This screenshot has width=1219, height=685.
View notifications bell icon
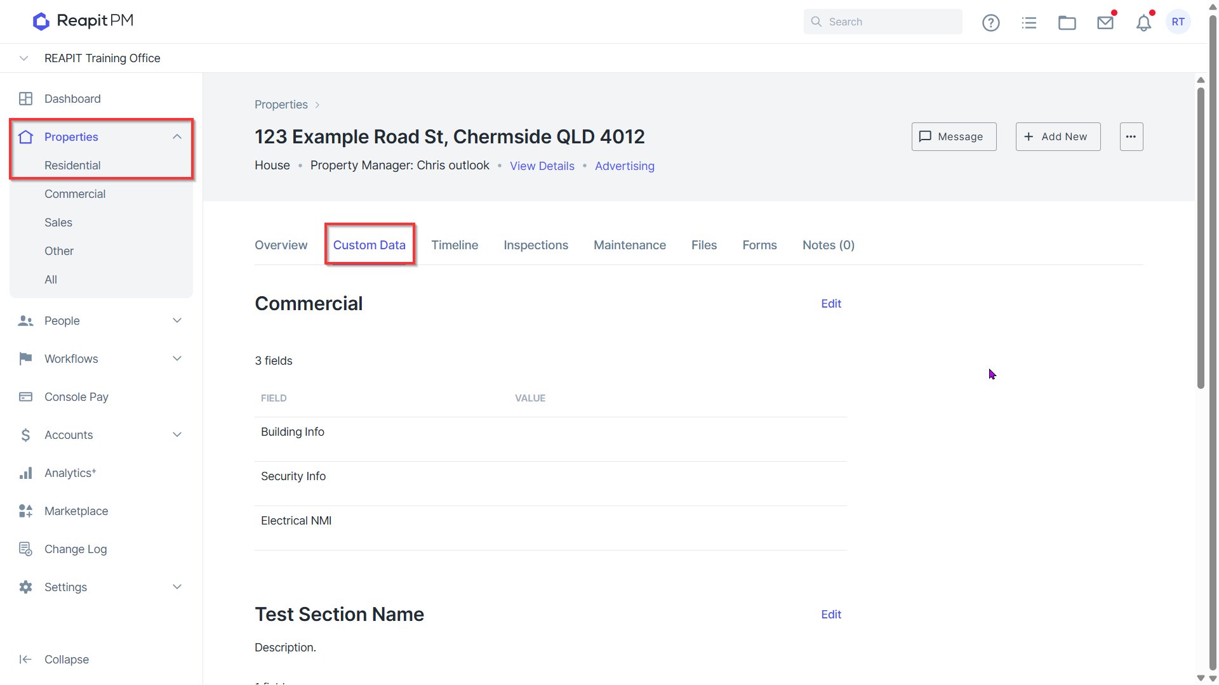pos(1143,23)
